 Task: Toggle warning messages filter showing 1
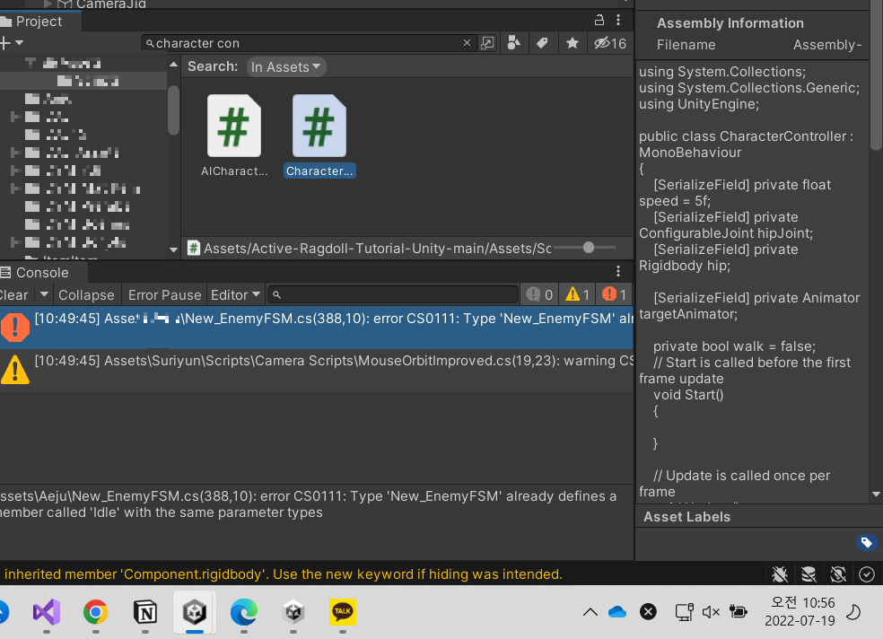(578, 294)
